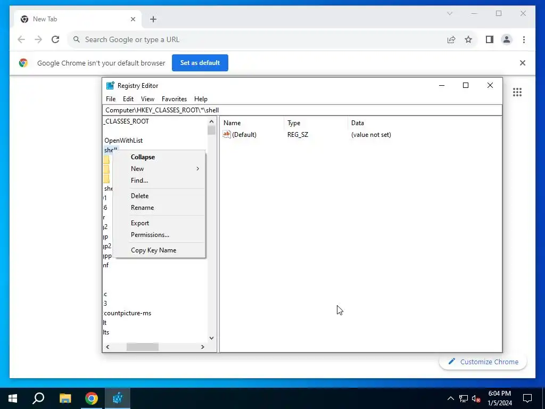Show hidden system tray icons

tap(450, 398)
